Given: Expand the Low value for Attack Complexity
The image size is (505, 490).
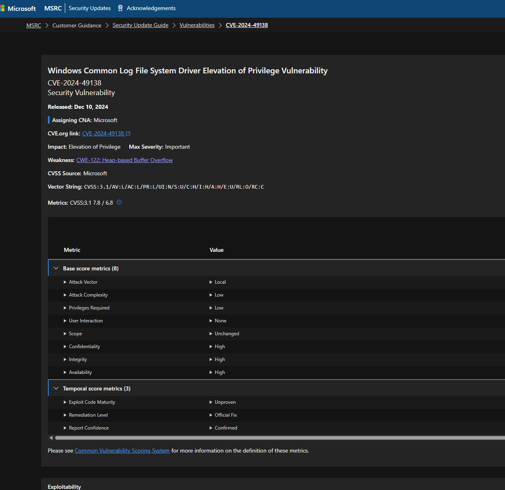Looking at the screenshot, I should tap(211, 295).
